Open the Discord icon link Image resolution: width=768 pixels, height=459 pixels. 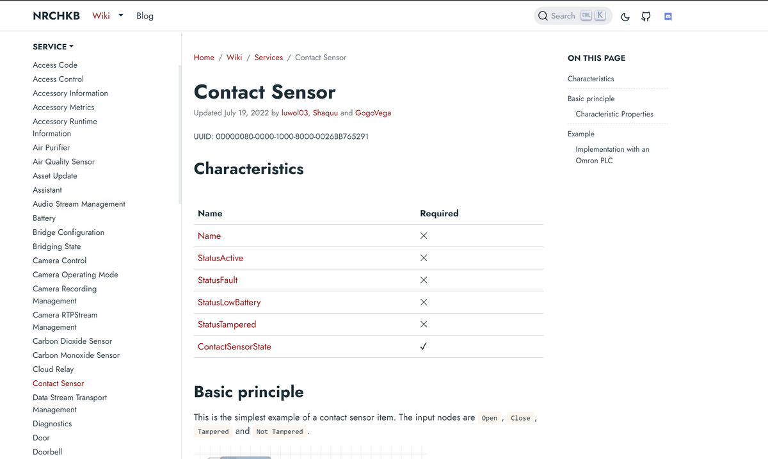pos(668,17)
